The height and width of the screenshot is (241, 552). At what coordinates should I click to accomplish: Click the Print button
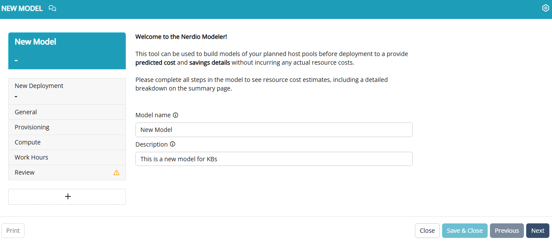click(13, 231)
